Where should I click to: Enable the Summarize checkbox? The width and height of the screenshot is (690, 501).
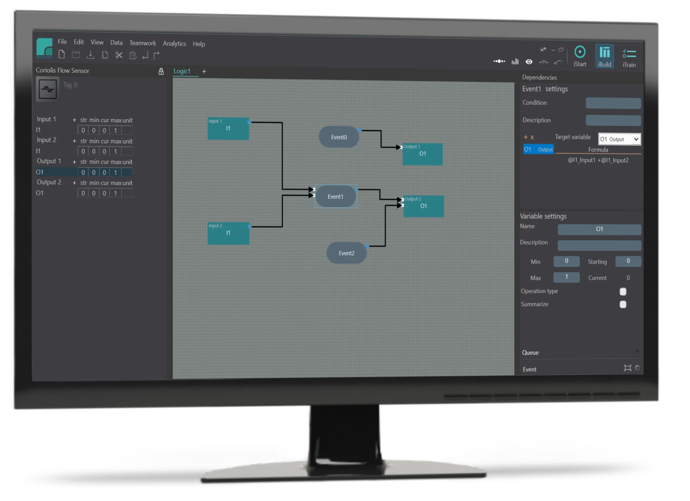click(623, 304)
